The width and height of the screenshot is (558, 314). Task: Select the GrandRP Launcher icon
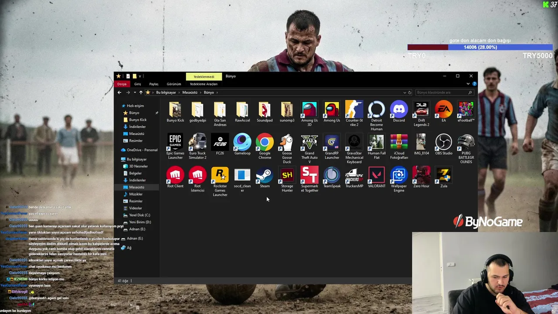332,147
